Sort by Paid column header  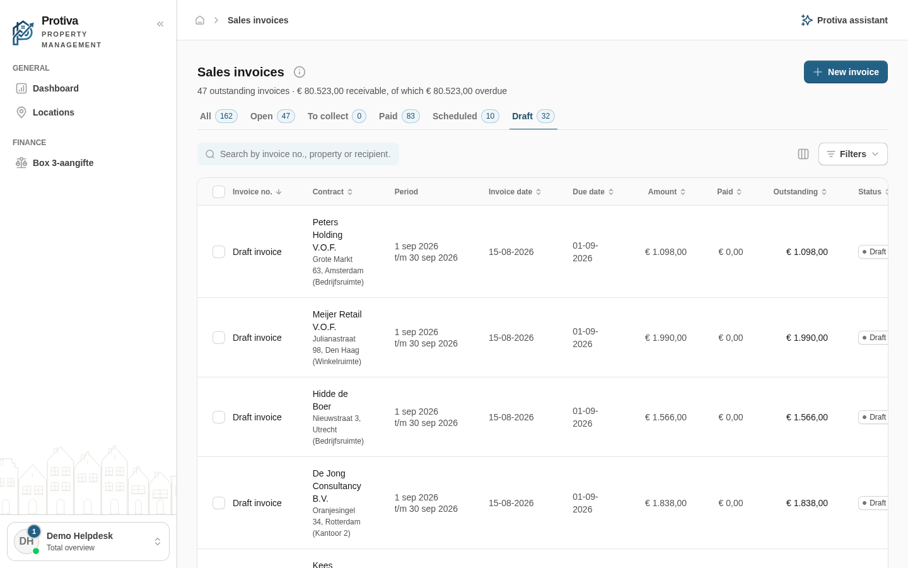click(x=729, y=192)
